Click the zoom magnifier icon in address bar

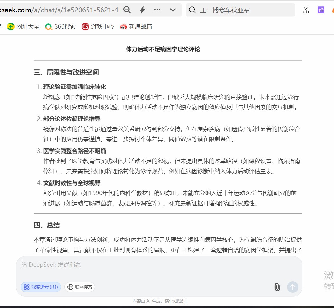tap(127, 10)
